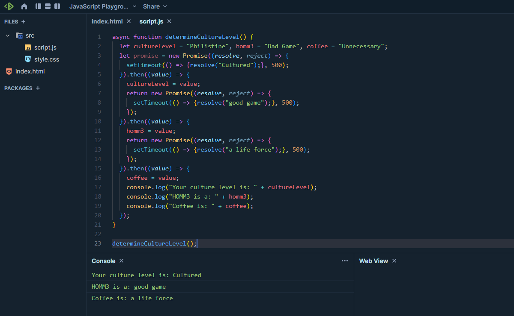
Task: Collapse the src folder
Action: [8, 35]
